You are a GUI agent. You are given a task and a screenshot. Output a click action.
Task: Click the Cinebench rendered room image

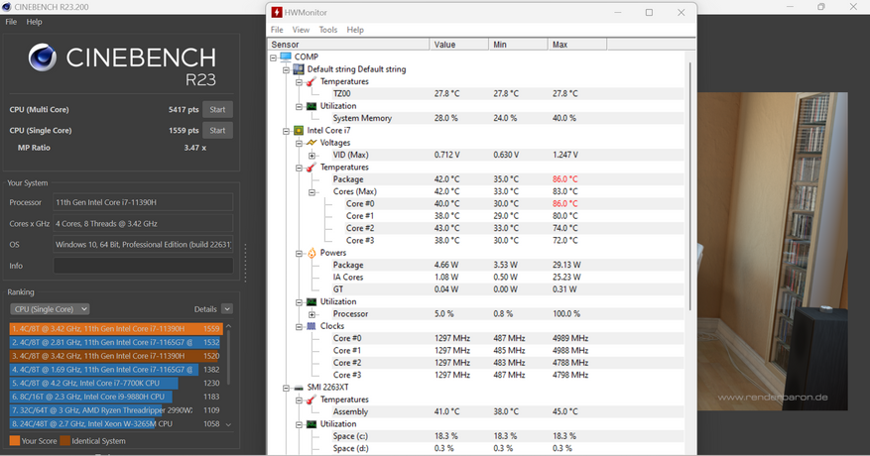click(x=773, y=252)
